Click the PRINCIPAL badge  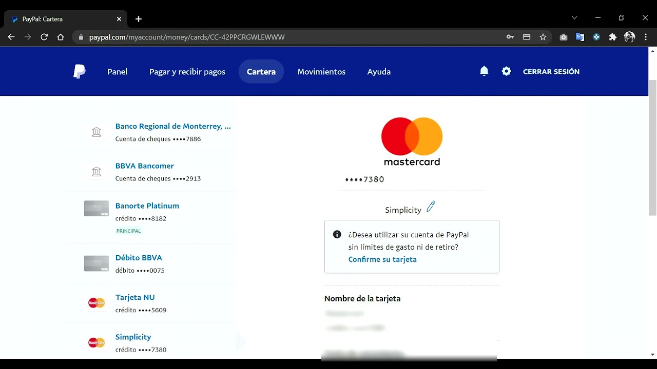pyautogui.click(x=129, y=231)
